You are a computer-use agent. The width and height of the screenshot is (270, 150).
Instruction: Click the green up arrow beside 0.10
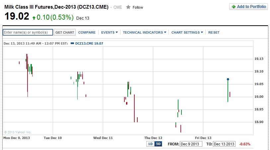pos(34,18)
